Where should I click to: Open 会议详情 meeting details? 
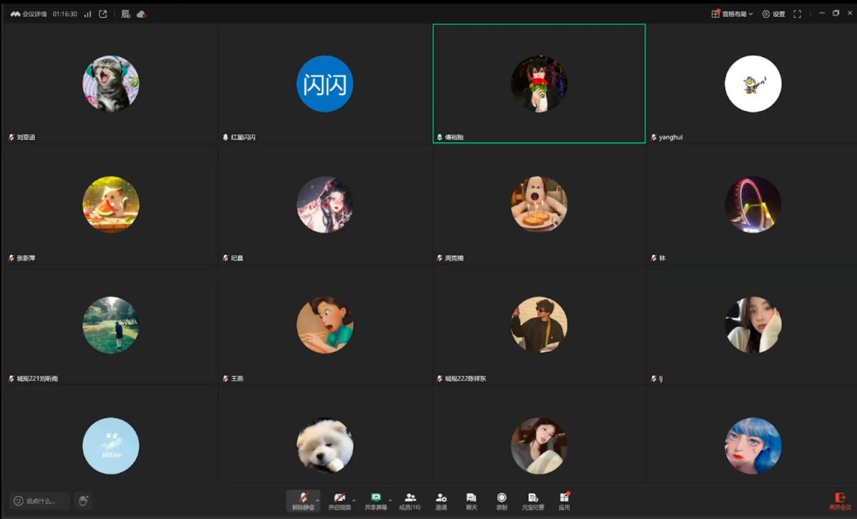pos(29,14)
